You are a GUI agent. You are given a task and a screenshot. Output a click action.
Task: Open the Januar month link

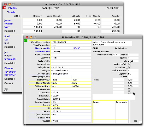(8, 20)
